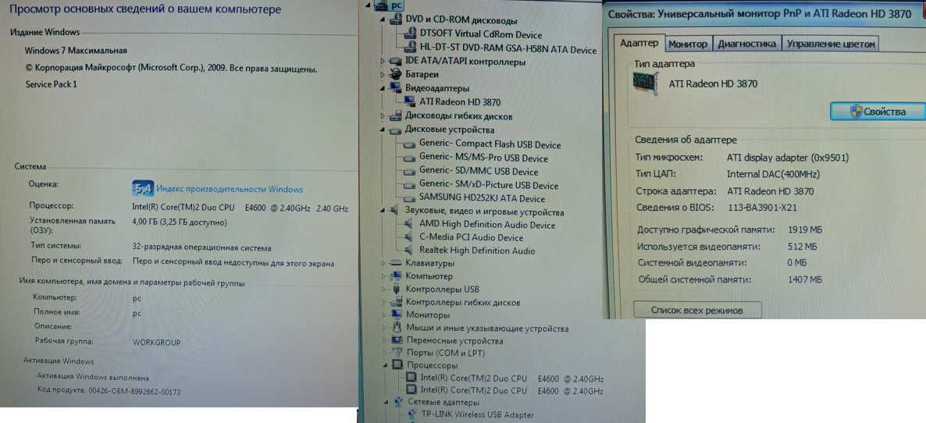Screen dimensions: 926x423
Task: Select AMD High Definition Audio Device
Action: 487,225
